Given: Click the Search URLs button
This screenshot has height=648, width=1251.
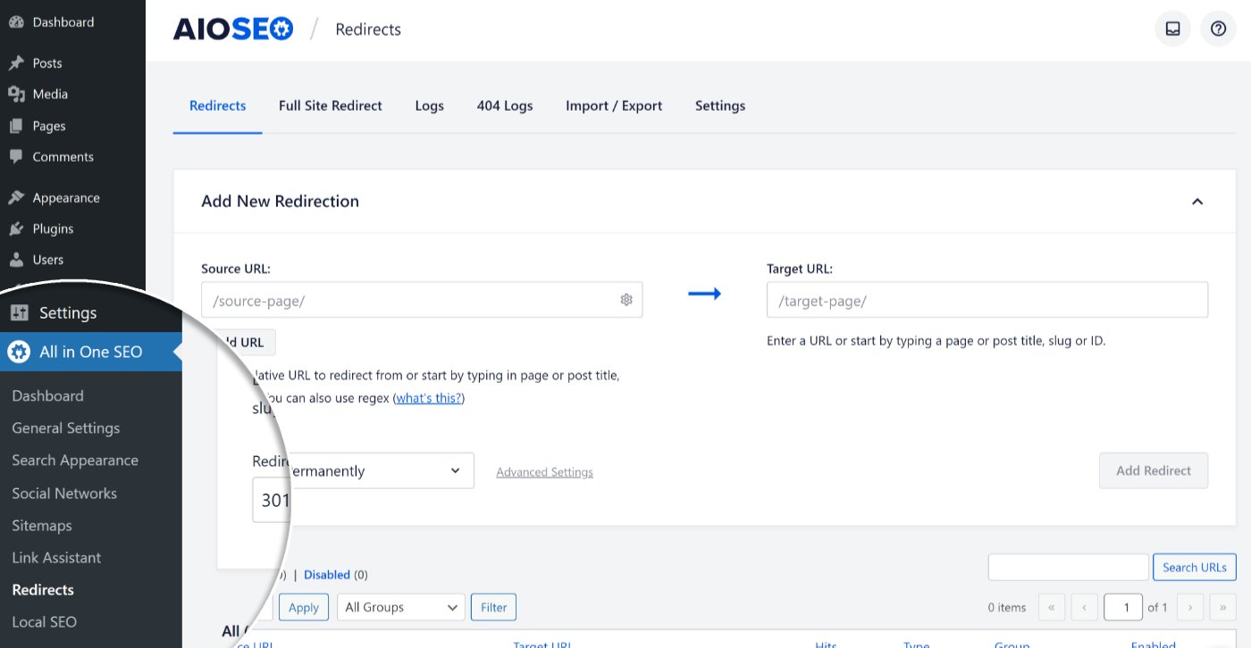Looking at the screenshot, I should (x=1195, y=567).
